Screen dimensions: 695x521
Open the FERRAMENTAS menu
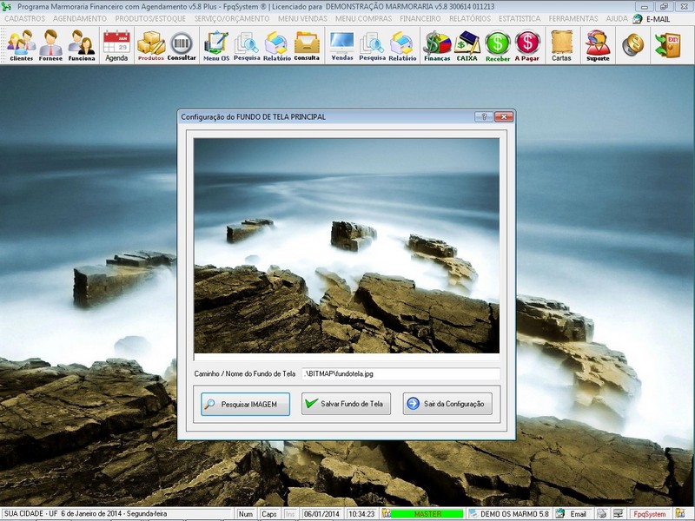pyautogui.click(x=575, y=20)
